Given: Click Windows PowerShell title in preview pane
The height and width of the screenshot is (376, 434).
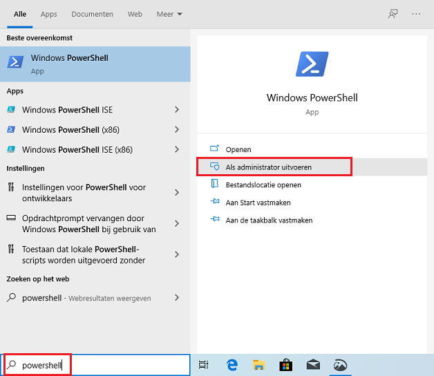Looking at the screenshot, I should tap(312, 97).
